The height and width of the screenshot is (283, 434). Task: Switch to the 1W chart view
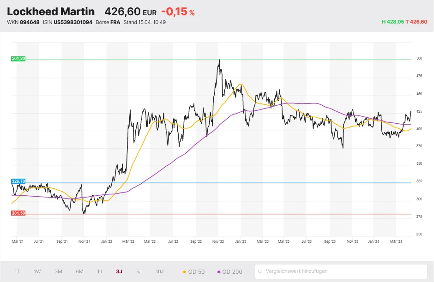click(37, 272)
